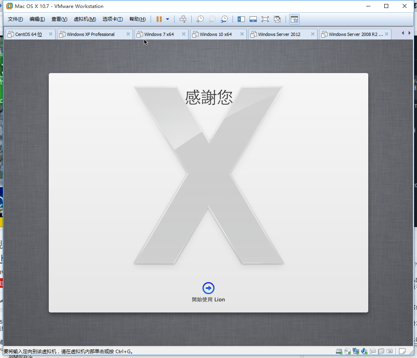Enter full screen mode
This screenshot has height=358, width=417.
[x=265, y=19]
